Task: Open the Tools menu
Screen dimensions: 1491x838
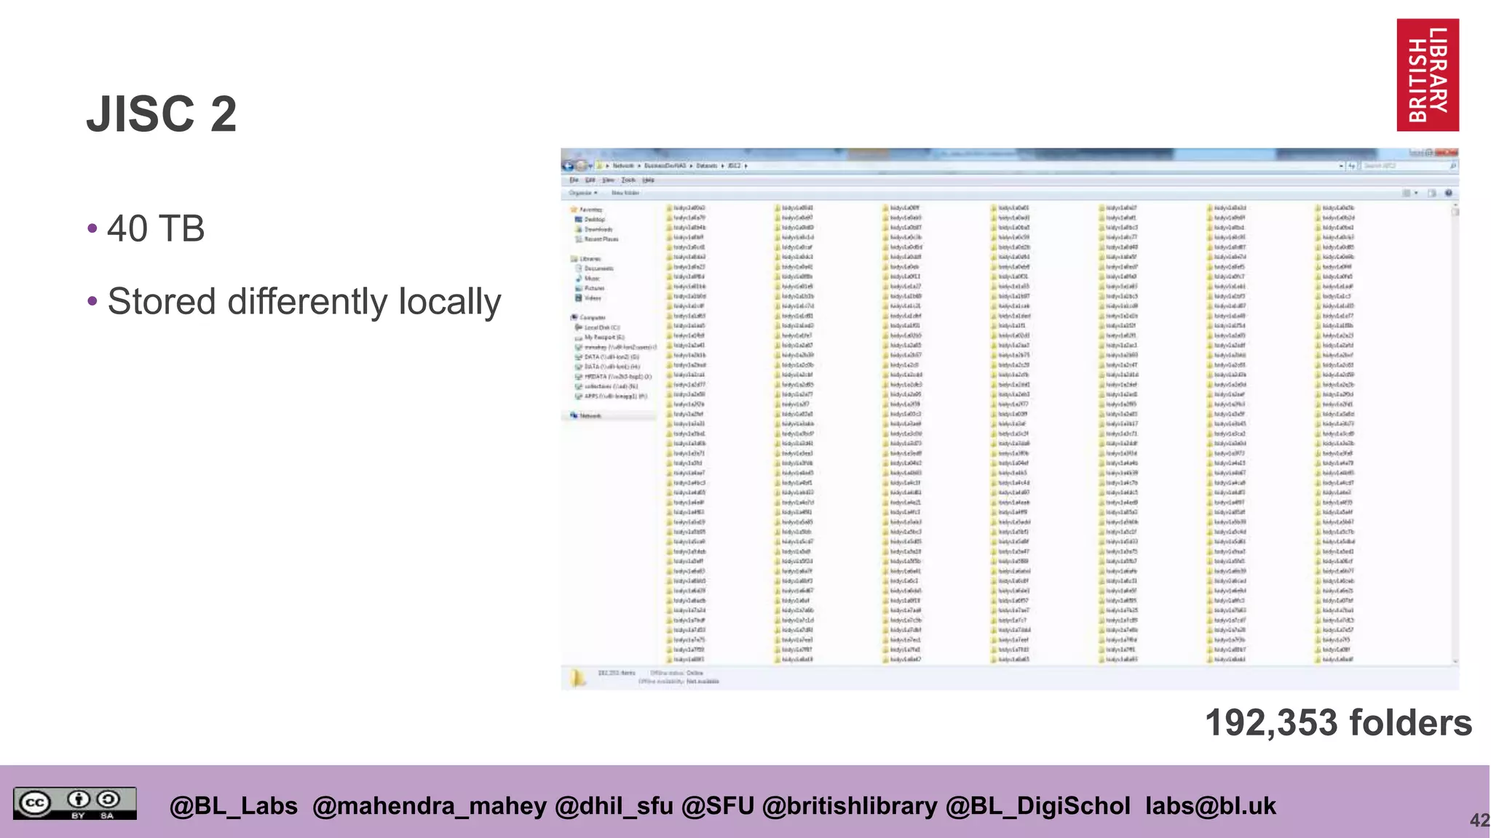Action: tap(628, 180)
